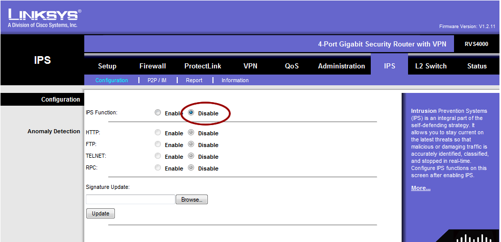The image size is (501, 242).
Task: Click the Anomaly Detection section label
Action: tap(54, 131)
